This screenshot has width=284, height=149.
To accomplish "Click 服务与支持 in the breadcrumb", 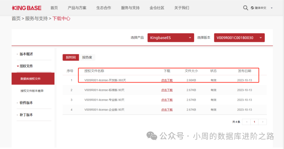I will pos(36,18).
